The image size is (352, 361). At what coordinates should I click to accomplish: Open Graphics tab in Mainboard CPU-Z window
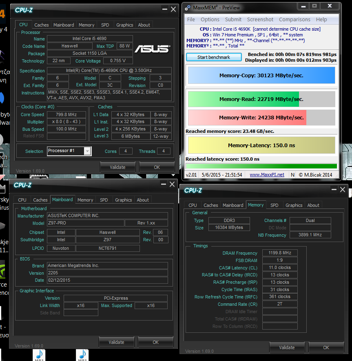click(x=124, y=200)
